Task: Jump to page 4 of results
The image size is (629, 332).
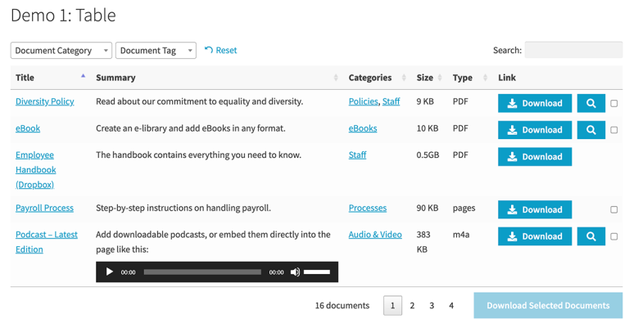Action: pos(451,306)
